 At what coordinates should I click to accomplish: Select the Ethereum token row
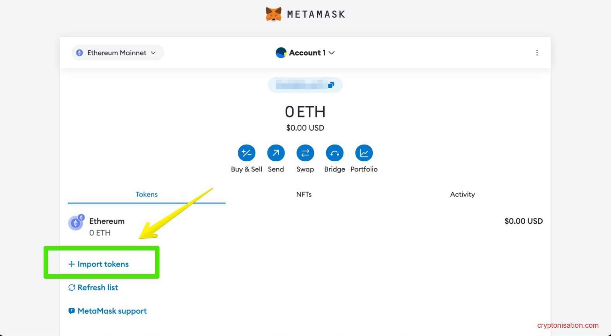[x=305, y=226]
